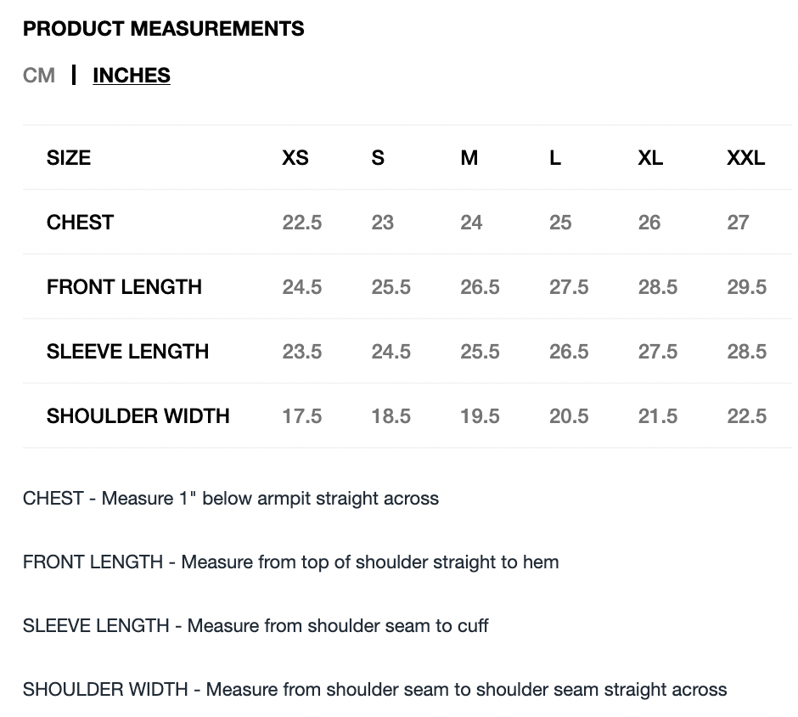
Task: Click the XL size column header
Action: tap(650, 158)
